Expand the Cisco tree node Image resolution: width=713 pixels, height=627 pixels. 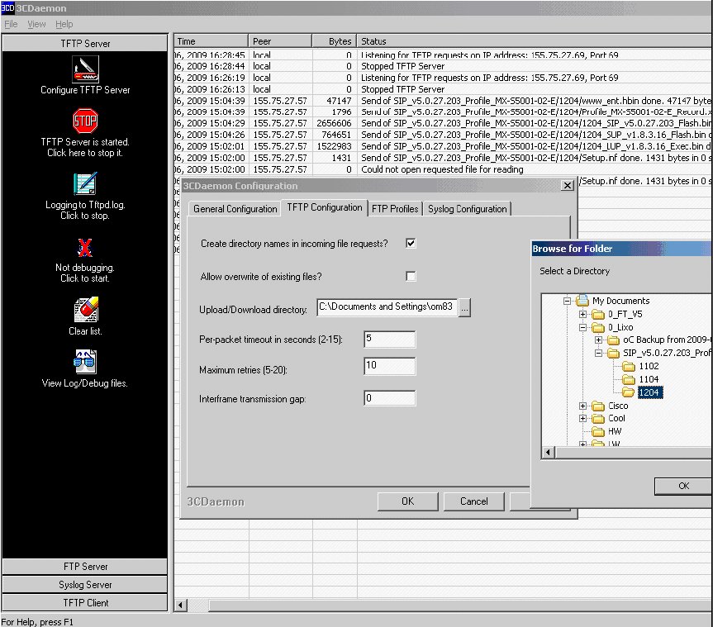point(582,406)
